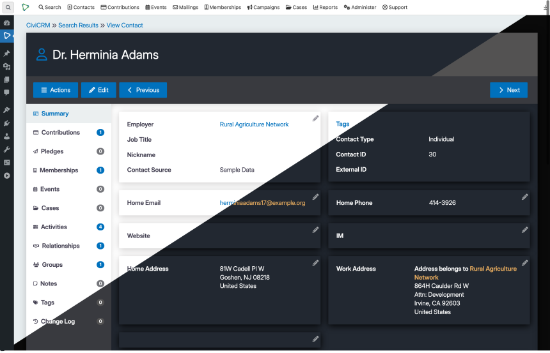Expand the Administer menu
The image size is (550, 353).
pyautogui.click(x=360, y=7)
